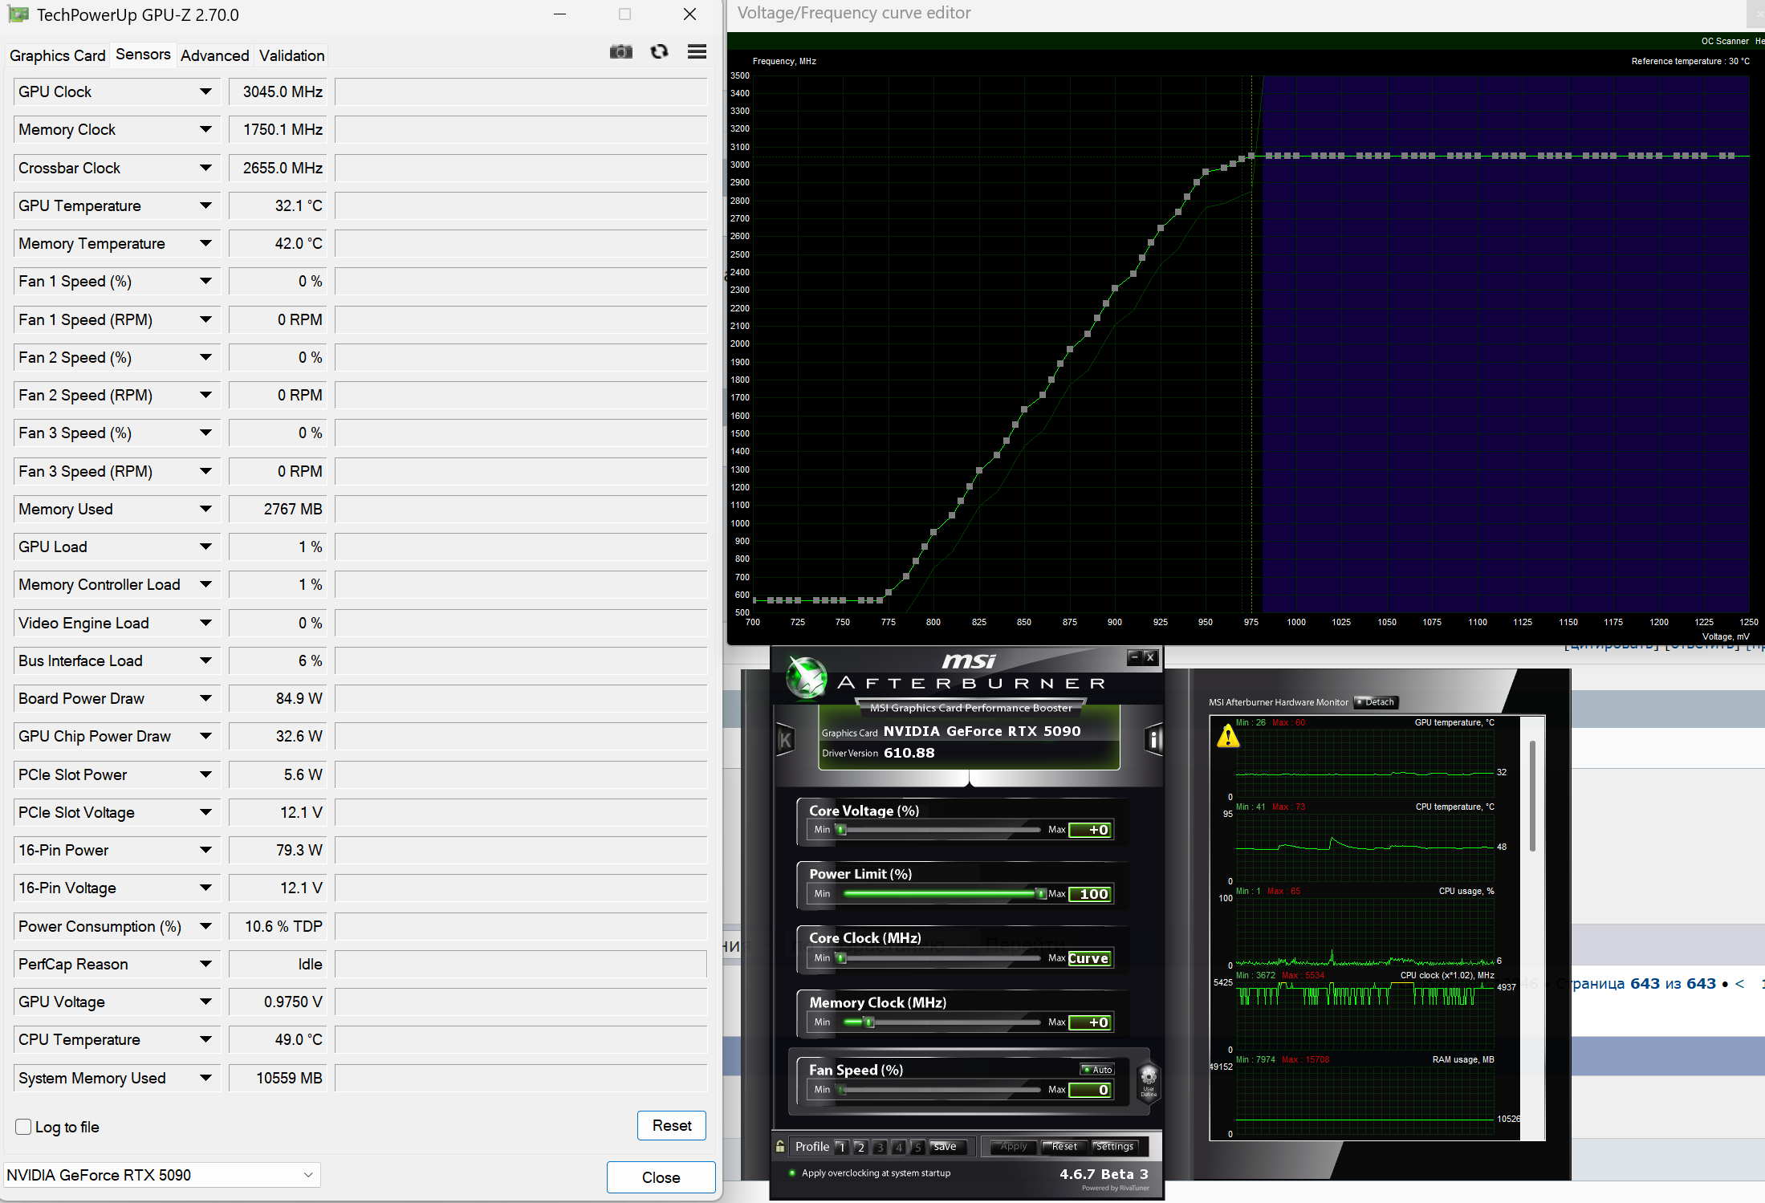Expand the Fan 1 Speed (%) dropdown
1765x1203 pixels.
(206, 281)
